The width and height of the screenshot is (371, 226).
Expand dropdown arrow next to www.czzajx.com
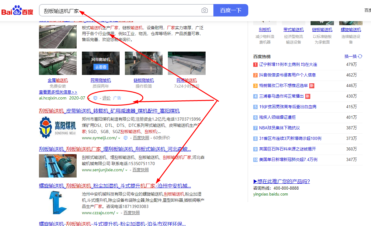coord(117,213)
